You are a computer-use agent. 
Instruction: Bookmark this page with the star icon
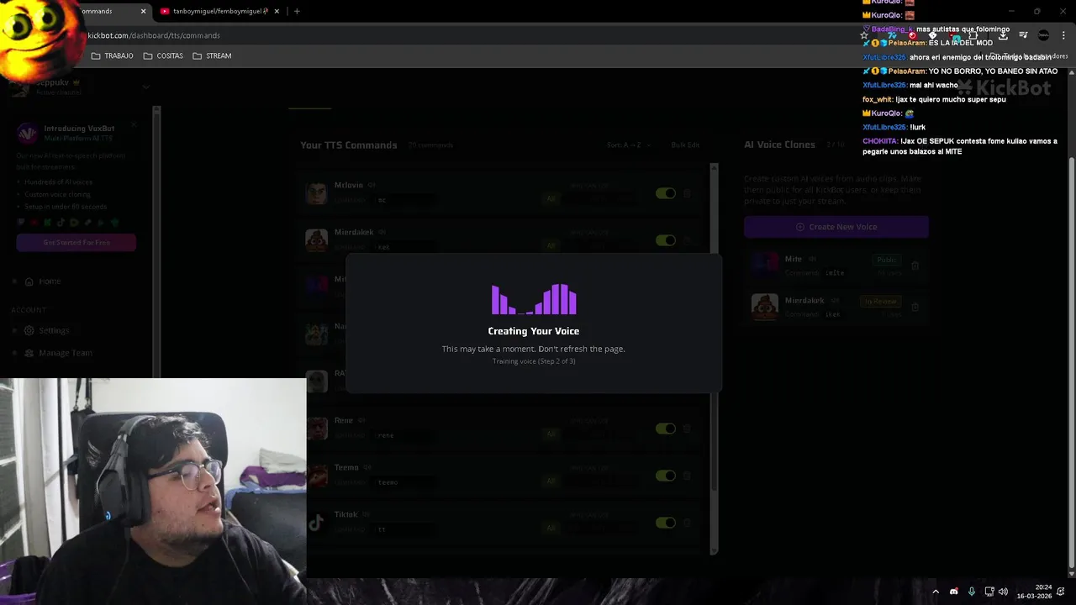coord(864,35)
